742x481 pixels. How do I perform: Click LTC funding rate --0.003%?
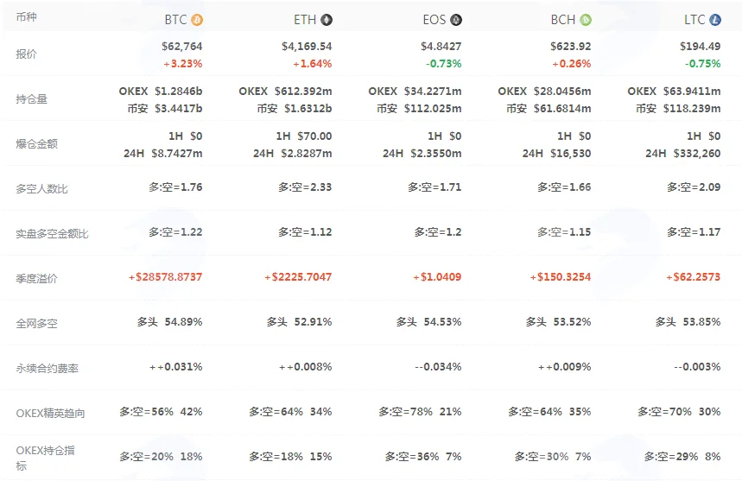point(697,367)
